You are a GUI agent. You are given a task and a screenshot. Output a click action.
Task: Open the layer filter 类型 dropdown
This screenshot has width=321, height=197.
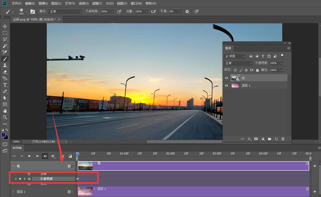coord(235,56)
